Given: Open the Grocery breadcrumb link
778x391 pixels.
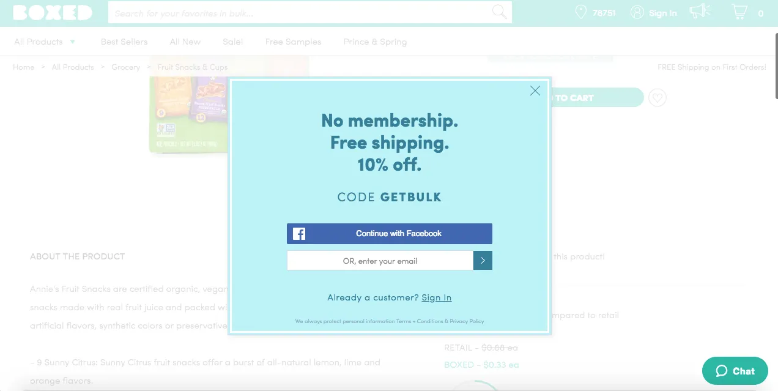Looking at the screenshot, I should tap(126, 67).
